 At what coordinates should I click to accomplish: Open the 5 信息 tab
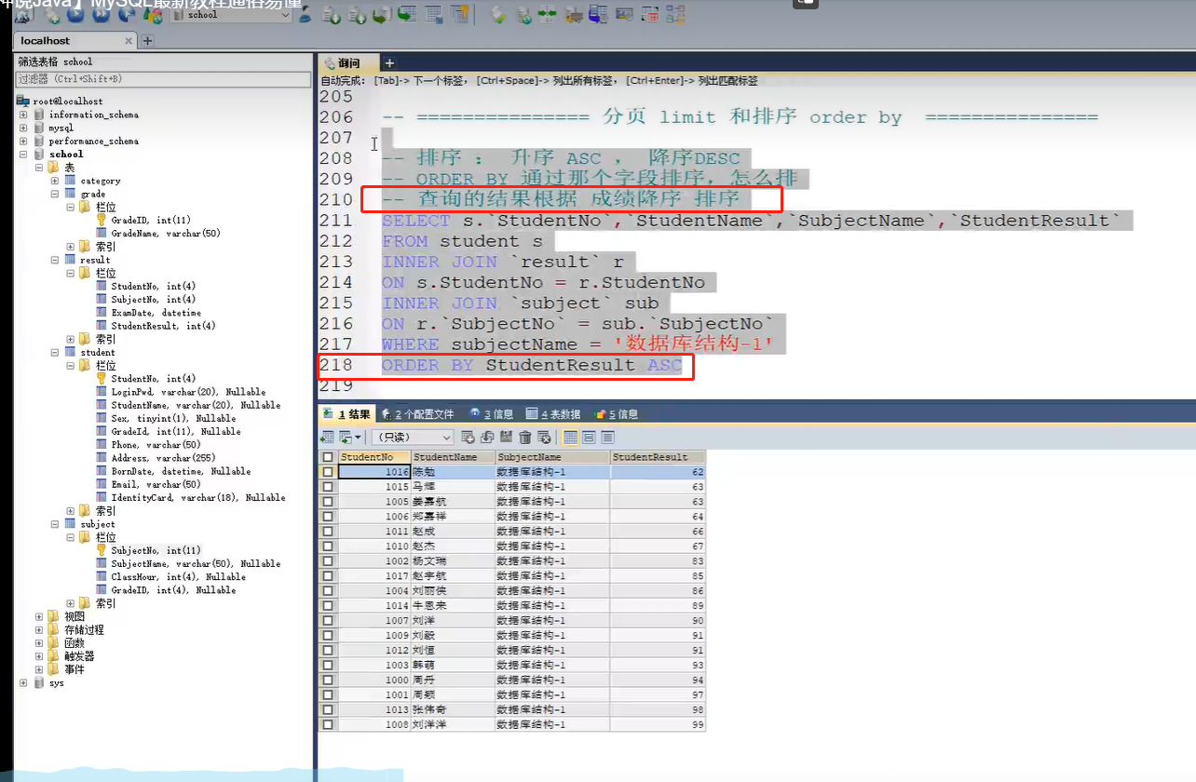[x=618, y=414]
